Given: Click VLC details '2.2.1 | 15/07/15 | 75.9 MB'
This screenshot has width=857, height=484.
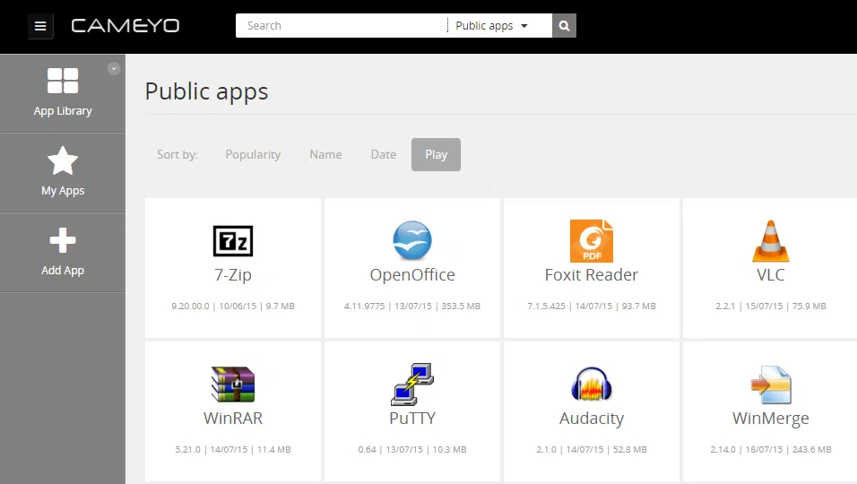Looking at the screenshot, I should tap(771, 306).
